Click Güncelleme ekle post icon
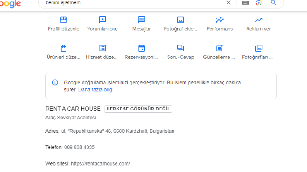This screenshot has width=307, height=172. (x=220, y=48)
